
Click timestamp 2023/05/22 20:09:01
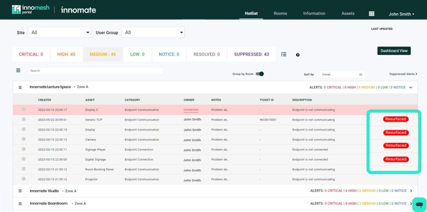coord(52,120)
